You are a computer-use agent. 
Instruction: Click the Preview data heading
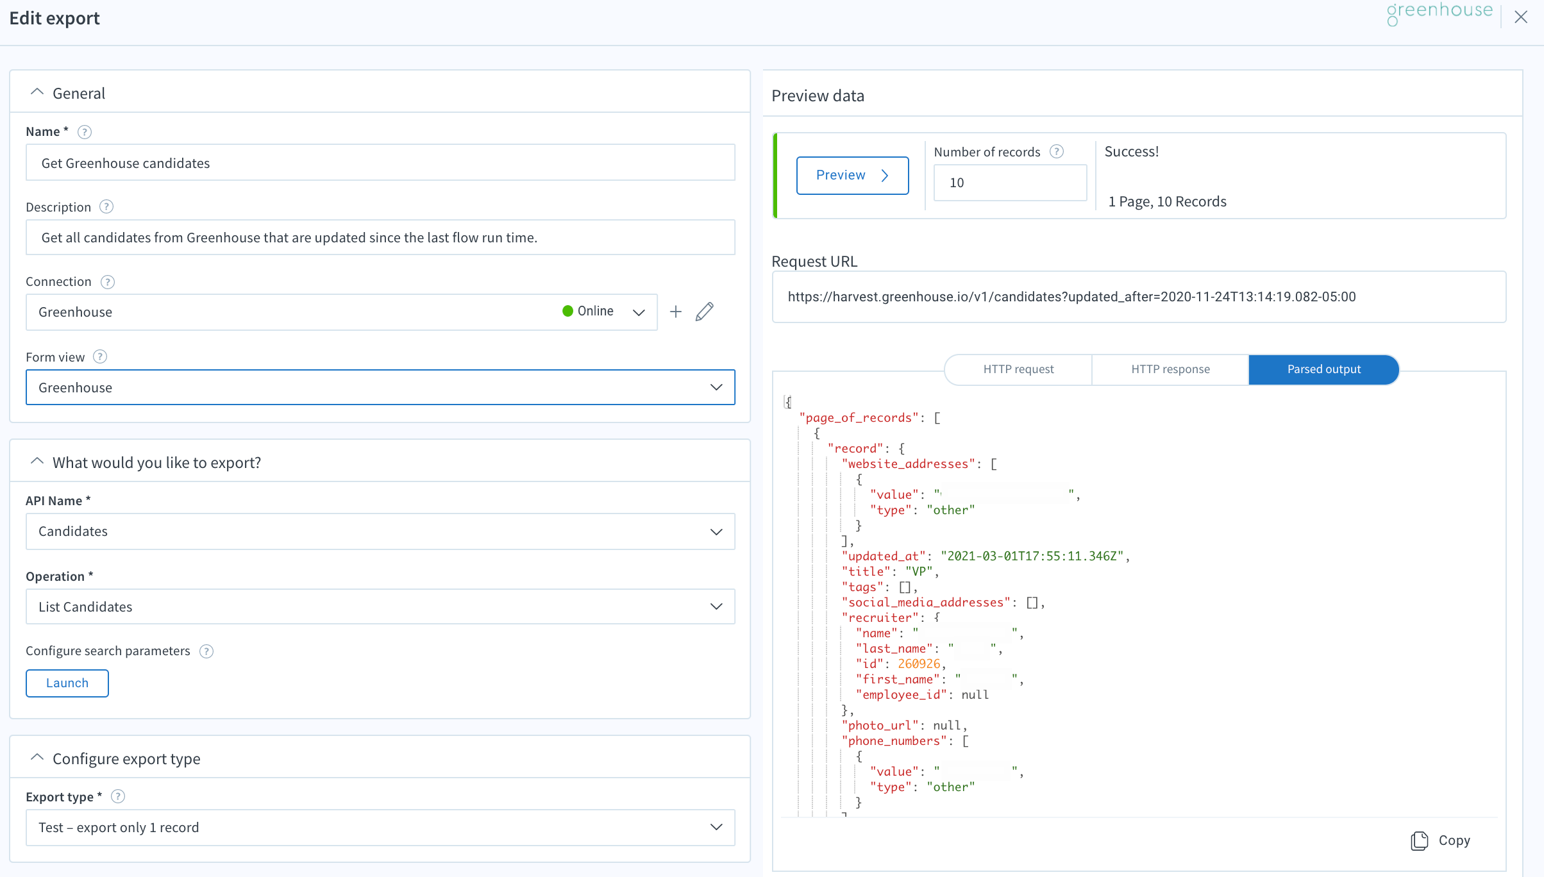818,96
